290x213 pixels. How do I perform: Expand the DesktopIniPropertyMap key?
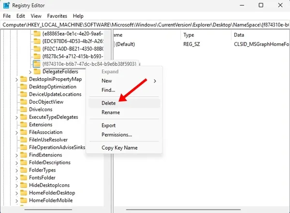(x=16, y=80)
